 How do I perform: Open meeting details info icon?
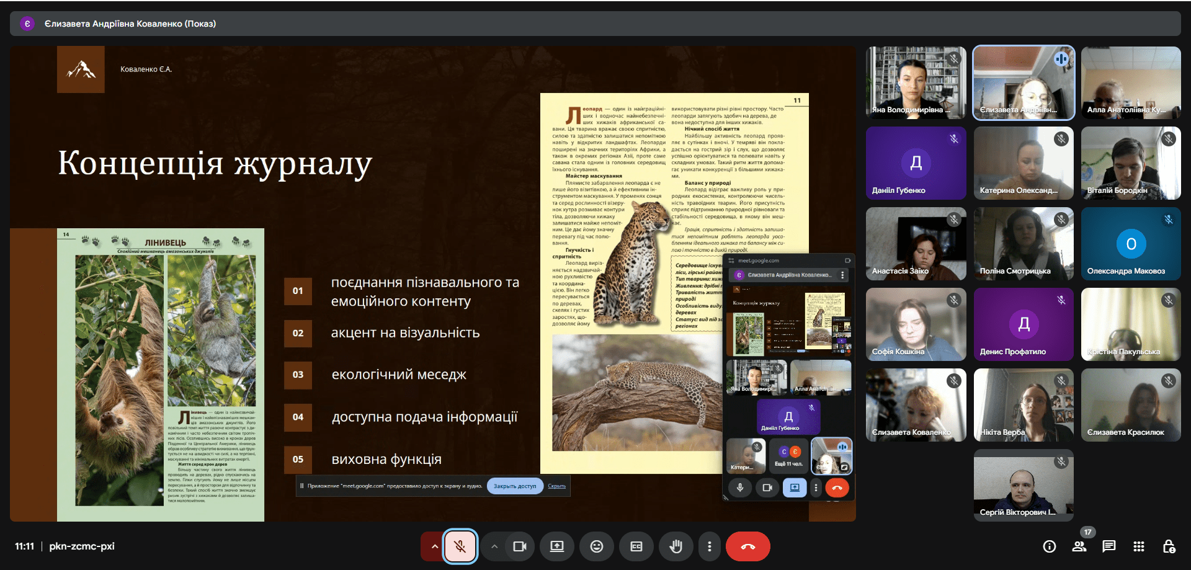[1050, 546]
